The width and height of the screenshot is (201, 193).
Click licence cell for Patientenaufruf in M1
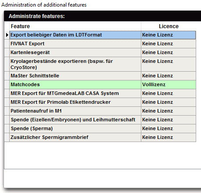169,111
